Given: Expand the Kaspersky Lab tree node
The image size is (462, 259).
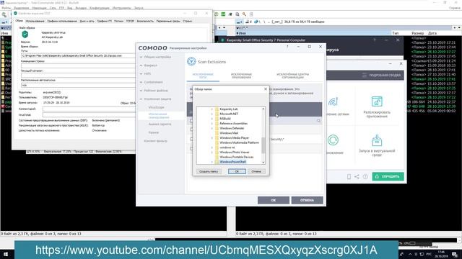Looking at the screenshot, I should click(x=212, y=109).
